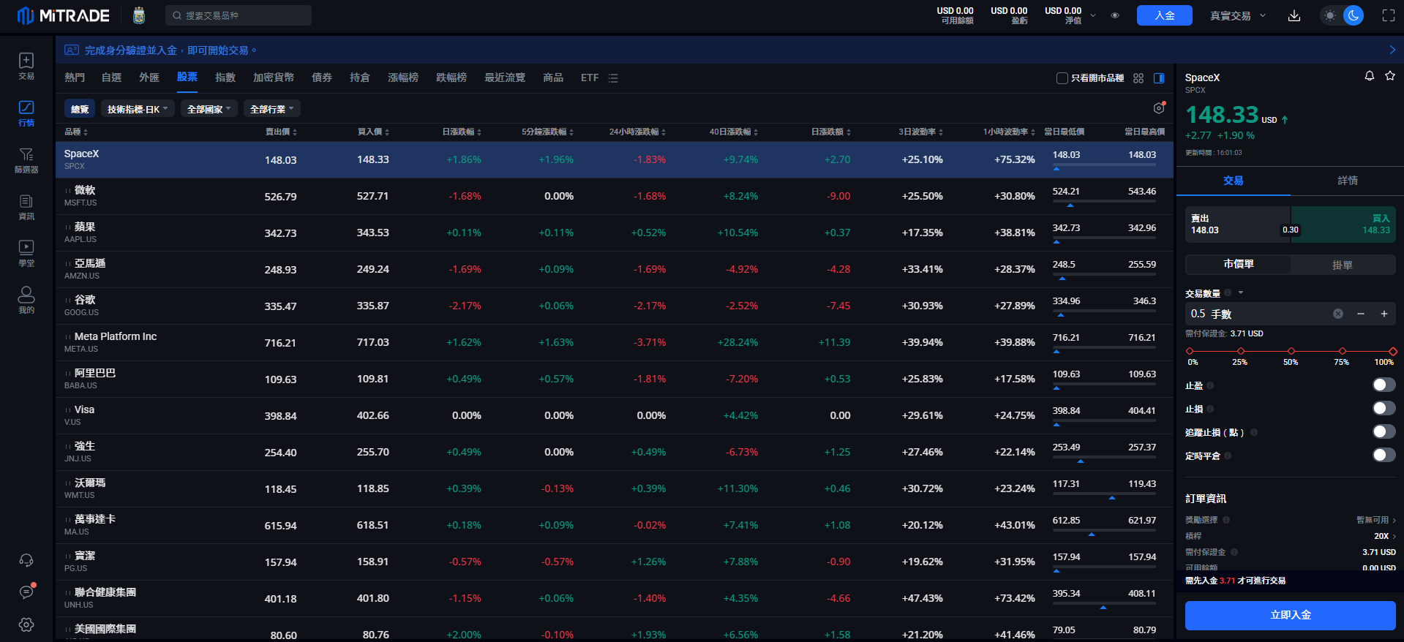Screen dimensions: 1404x642
Task: Open the 我的 profile sidebar icon
Action: [x=26, y=301]
